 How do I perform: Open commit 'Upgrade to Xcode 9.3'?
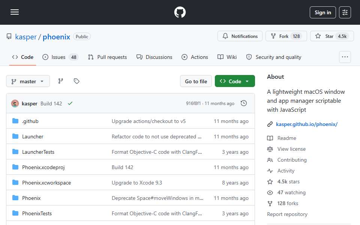tap(137, 183)
